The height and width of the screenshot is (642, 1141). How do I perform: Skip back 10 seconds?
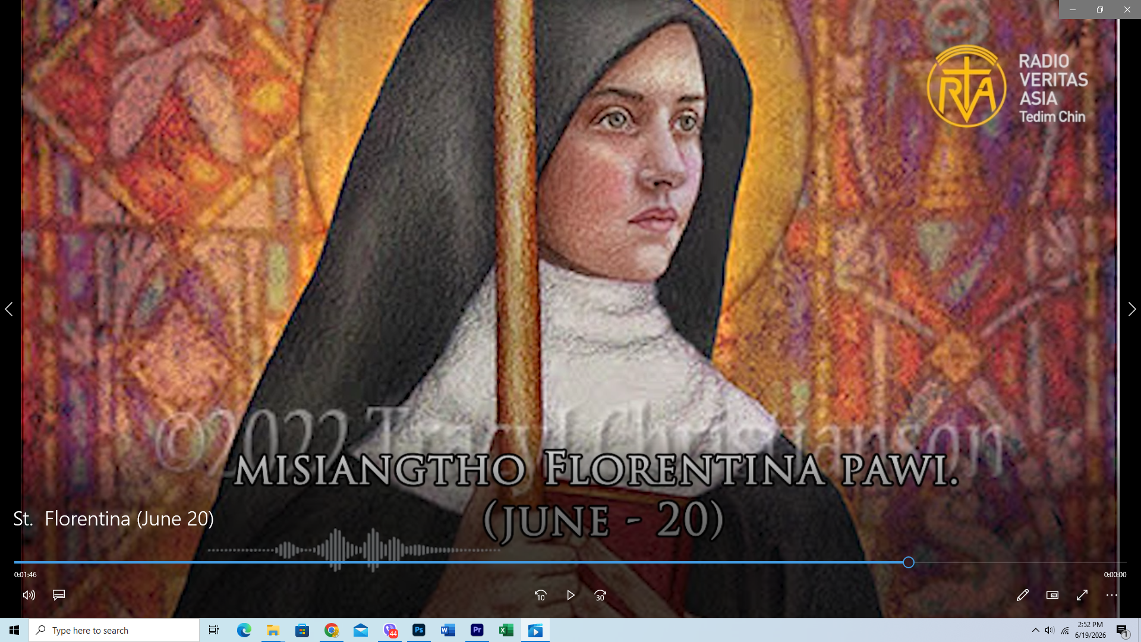[x=541, y=595]
